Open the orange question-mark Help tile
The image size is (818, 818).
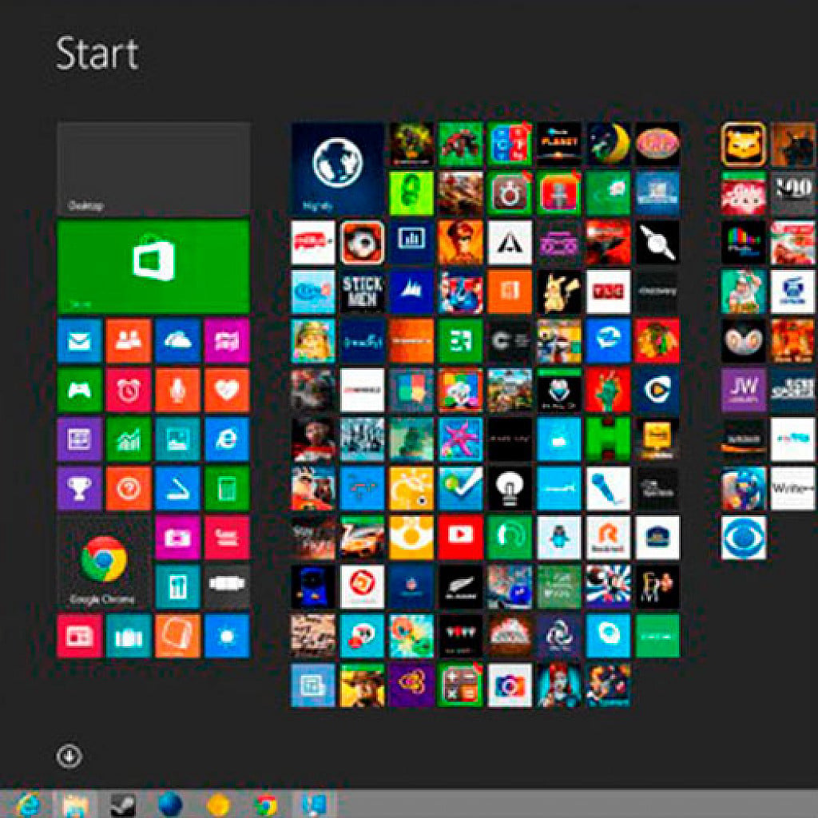(x=129, y=488)
